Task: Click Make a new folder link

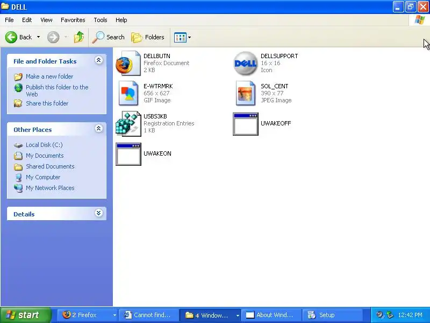Action: coord(49,76)
